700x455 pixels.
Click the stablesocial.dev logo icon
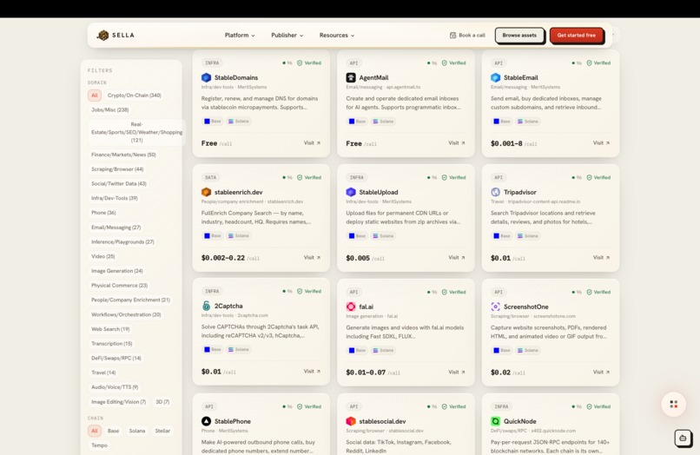pos(351,421)
